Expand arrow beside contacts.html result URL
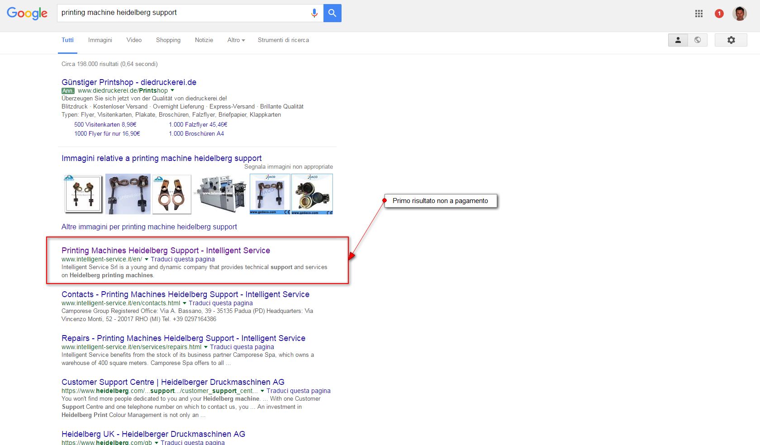This screenshot has height=445, width=760. [185, 303]
